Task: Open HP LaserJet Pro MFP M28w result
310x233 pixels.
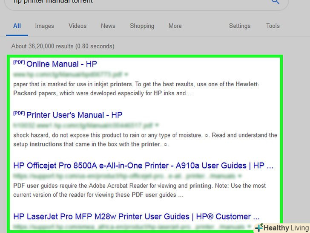Action: [x=136, y=216]
